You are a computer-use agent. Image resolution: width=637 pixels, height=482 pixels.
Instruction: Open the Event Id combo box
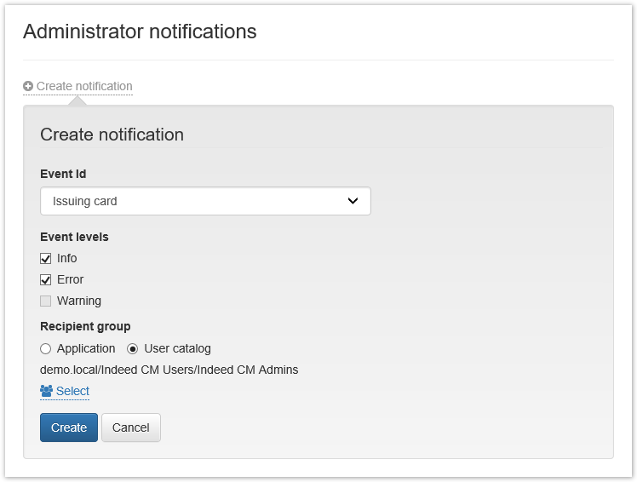coord(204,201)
